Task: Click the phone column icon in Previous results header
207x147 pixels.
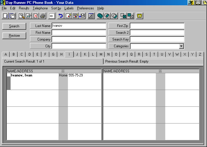Action: point(160,71)
